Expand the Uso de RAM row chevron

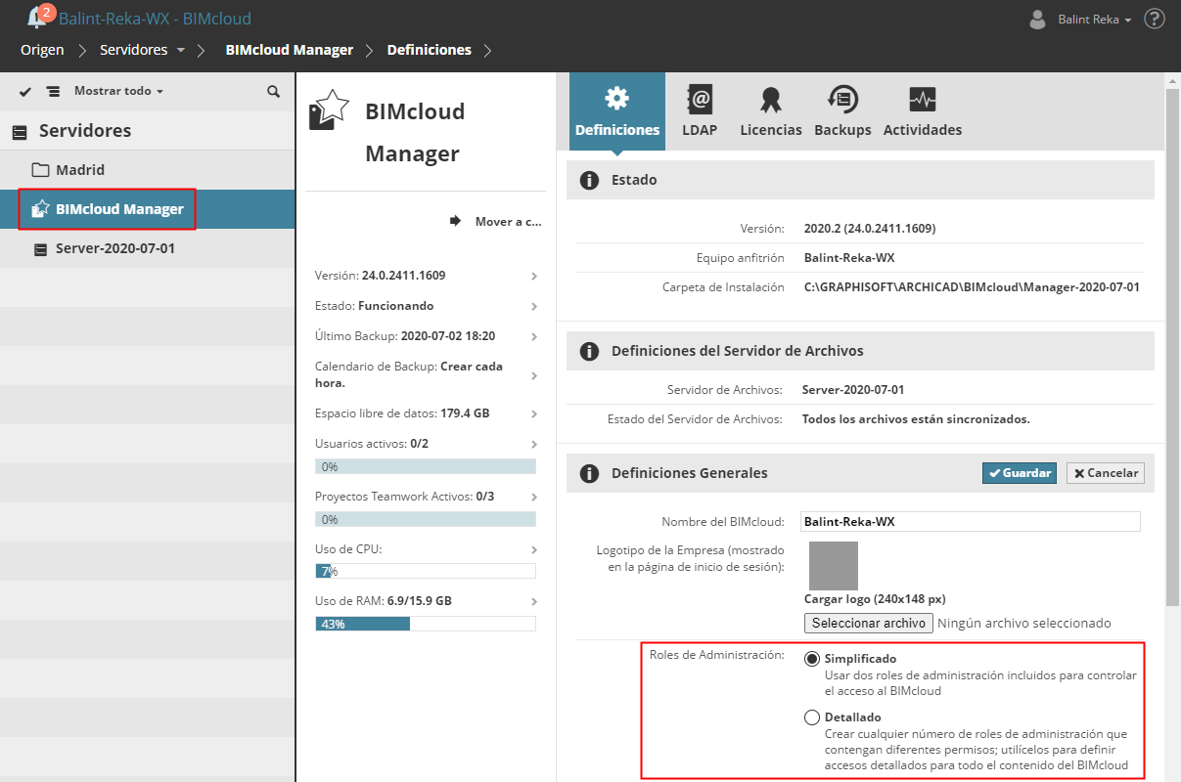(x=534, y=602)
